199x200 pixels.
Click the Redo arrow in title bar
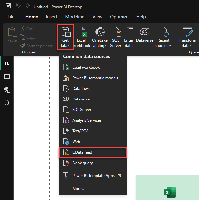(28, 6)
